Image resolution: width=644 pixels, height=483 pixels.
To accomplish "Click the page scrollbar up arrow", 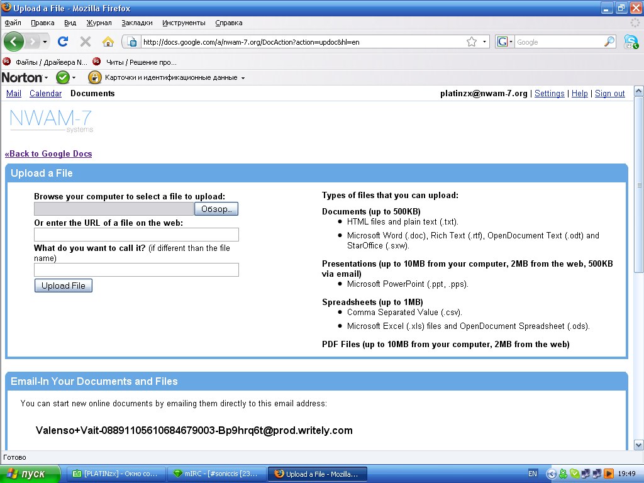I will 639,91.
